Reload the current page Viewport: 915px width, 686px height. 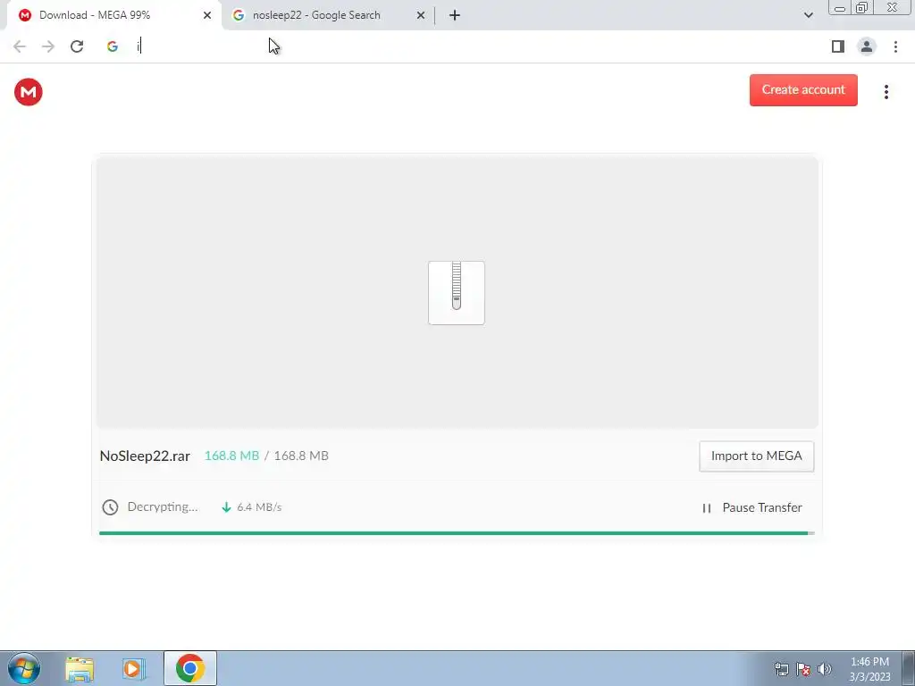pyautogui.click(x=77, y=46)
